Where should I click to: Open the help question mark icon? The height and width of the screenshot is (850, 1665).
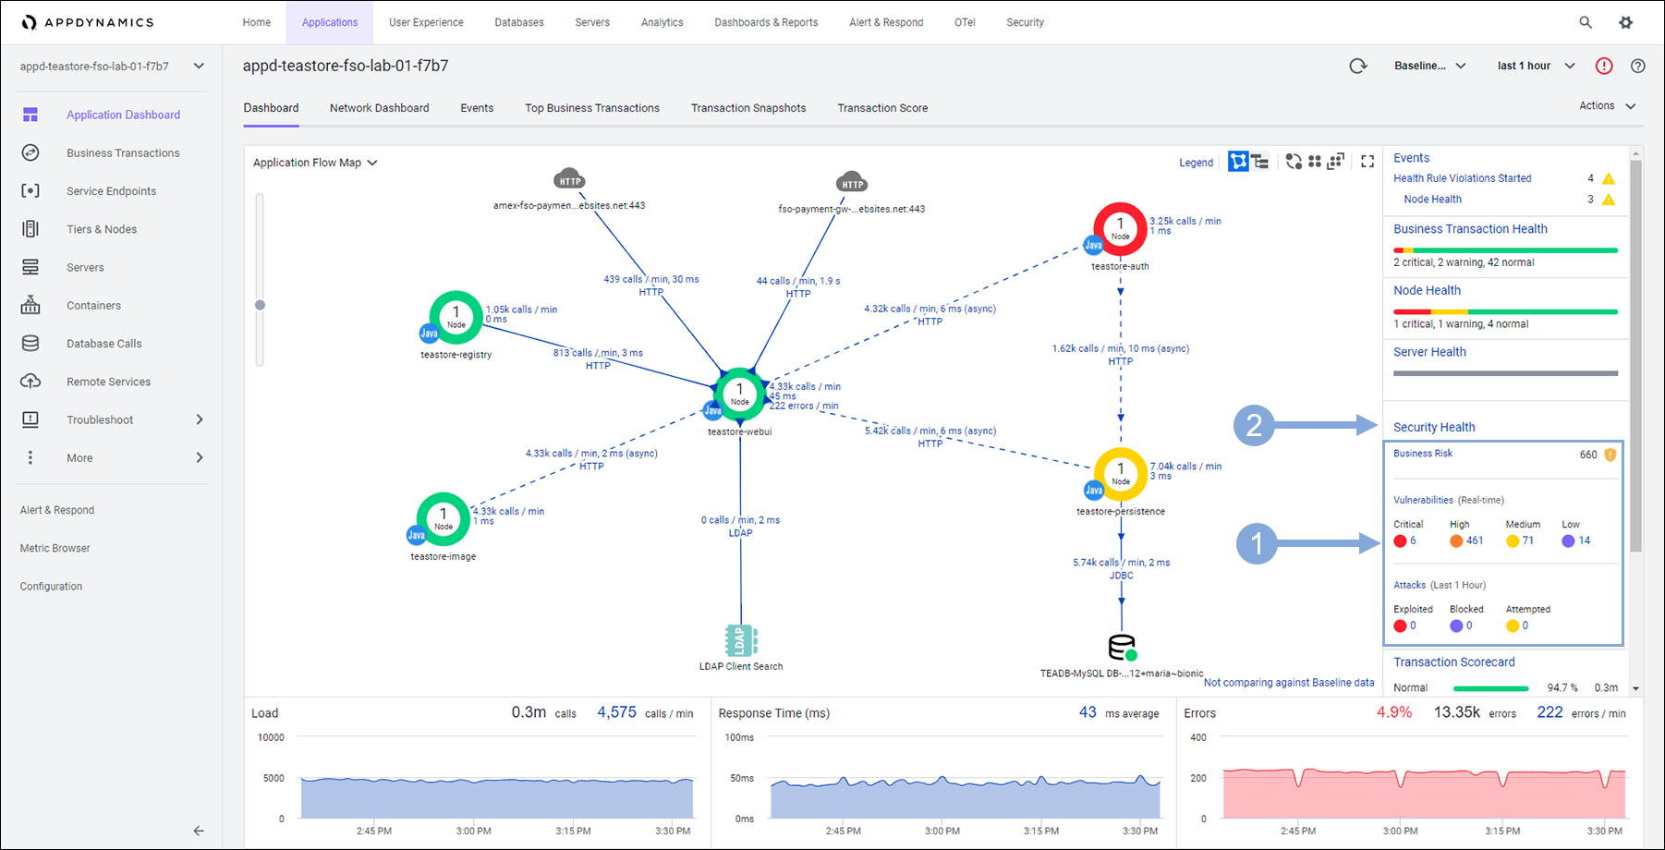pyautogui.click(x=1638, y=66)
